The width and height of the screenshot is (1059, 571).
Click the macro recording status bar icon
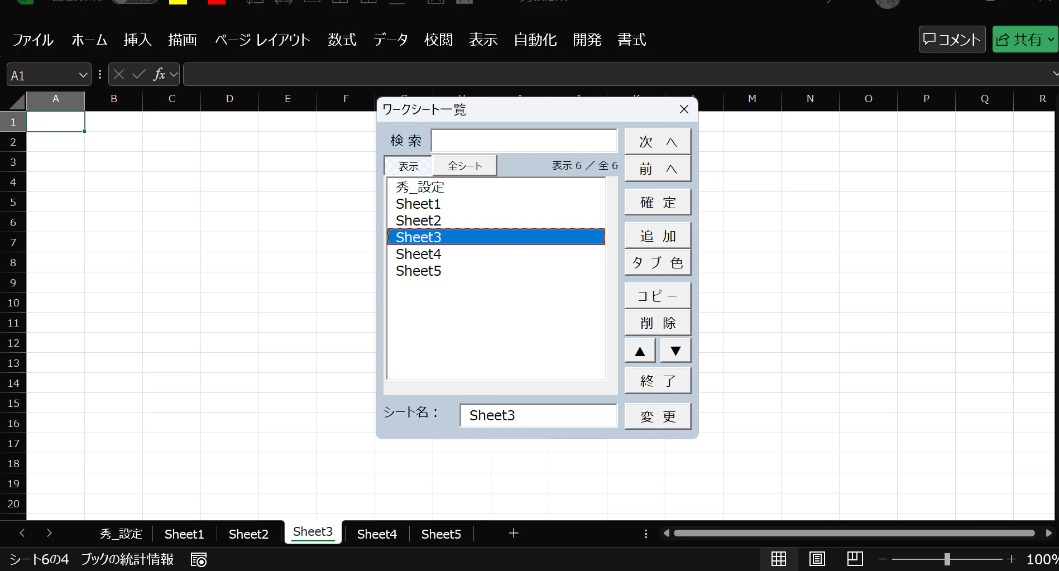[x=199, y=559]
